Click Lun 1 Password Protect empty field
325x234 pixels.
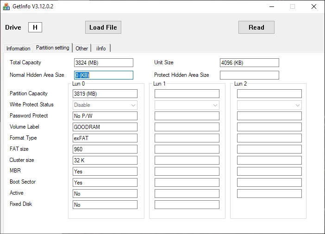[x=187, y=116]
